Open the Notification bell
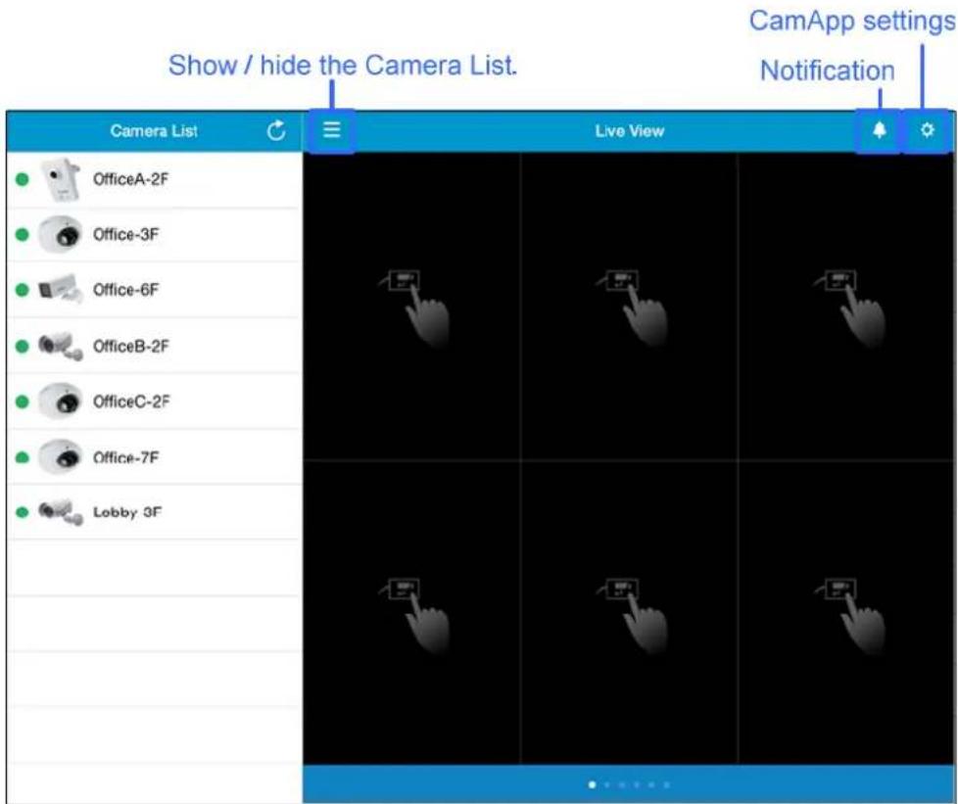The width and height of the screenshot is (958, 804). (880, 129)
